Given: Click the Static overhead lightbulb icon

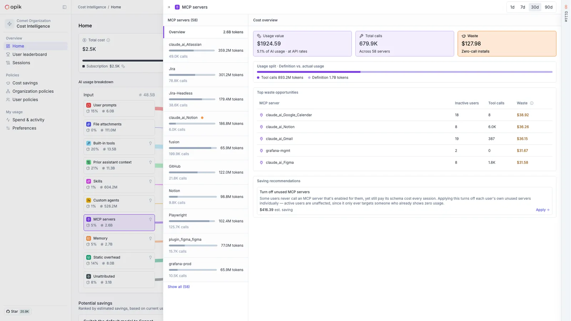Looking at the screenshot, I should click(x=151, y=258).
